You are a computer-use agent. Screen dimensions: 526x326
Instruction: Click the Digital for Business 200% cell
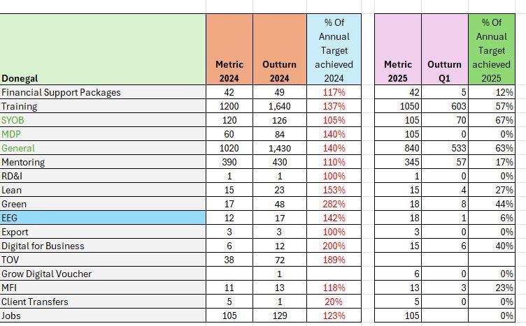[x=334, y=246]
